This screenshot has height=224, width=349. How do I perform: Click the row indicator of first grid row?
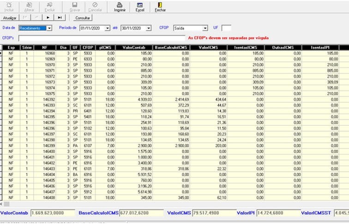pyautogui.click(x=1, y=53)
